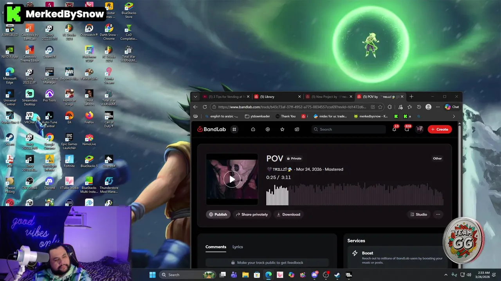Open BandLab notifications bell with 13 badge
501x281 pixels.
point(395,129)
